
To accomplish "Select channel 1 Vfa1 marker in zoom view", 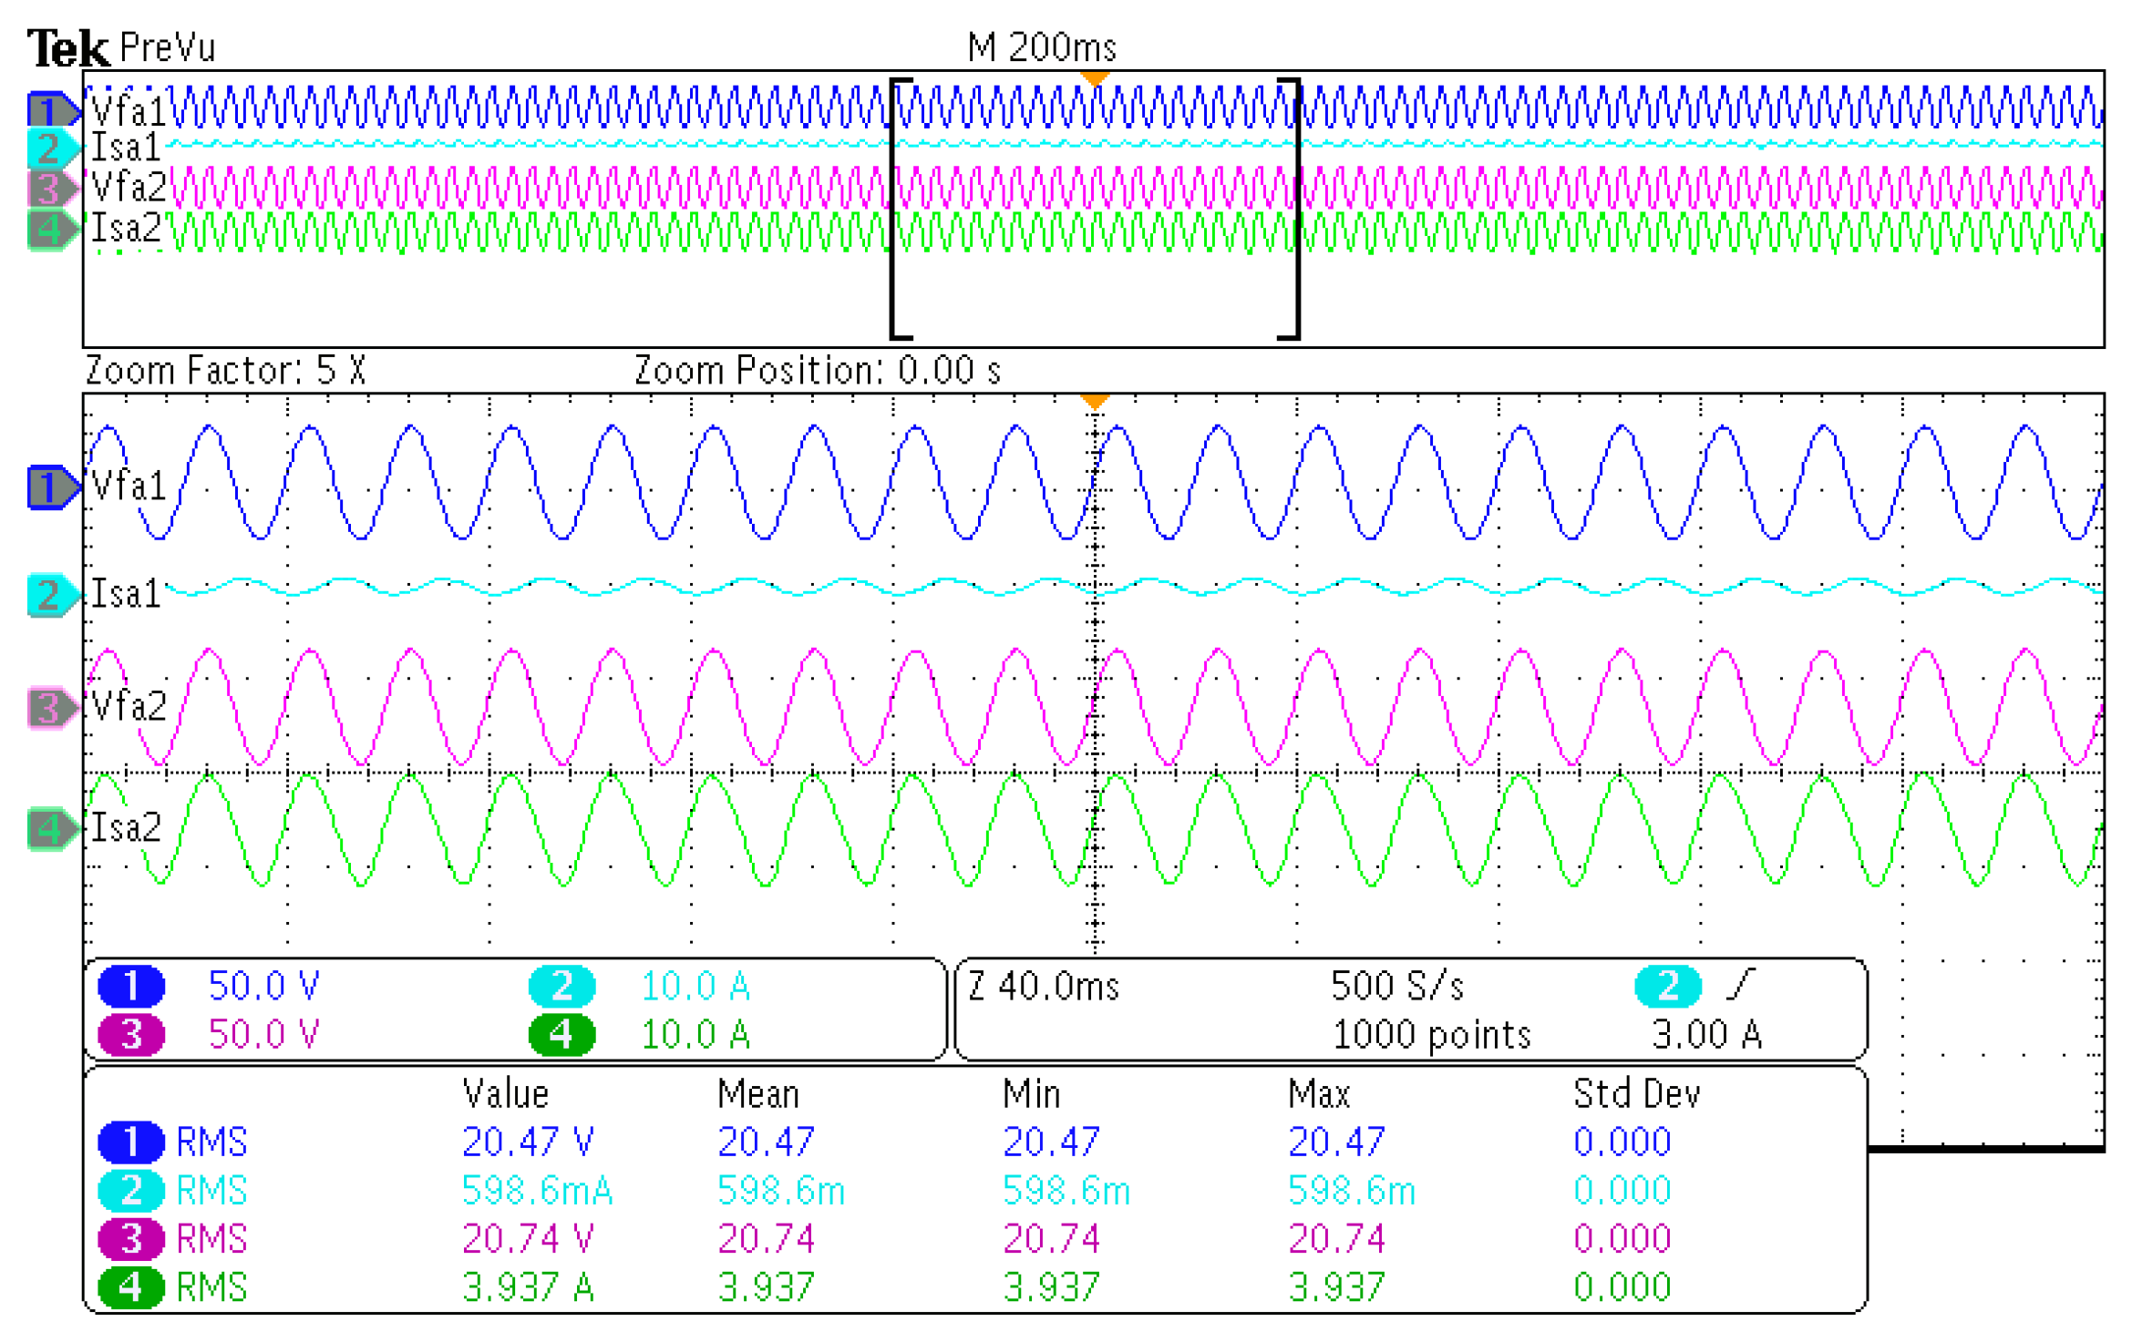I will tap(48, 487).
